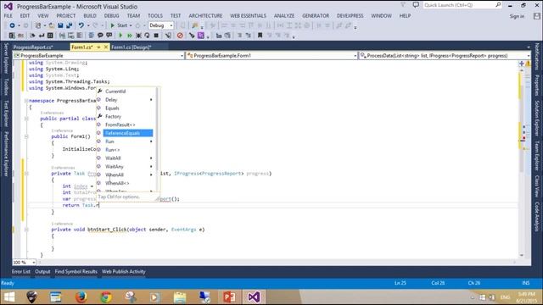
Task: Open the FILE menu
Action: 8,16
